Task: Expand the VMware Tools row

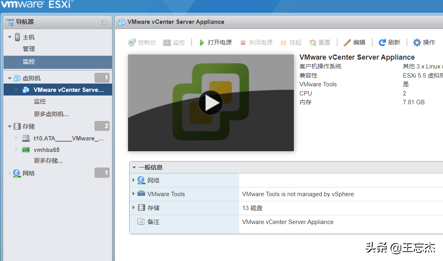Action: coord(133,193)
